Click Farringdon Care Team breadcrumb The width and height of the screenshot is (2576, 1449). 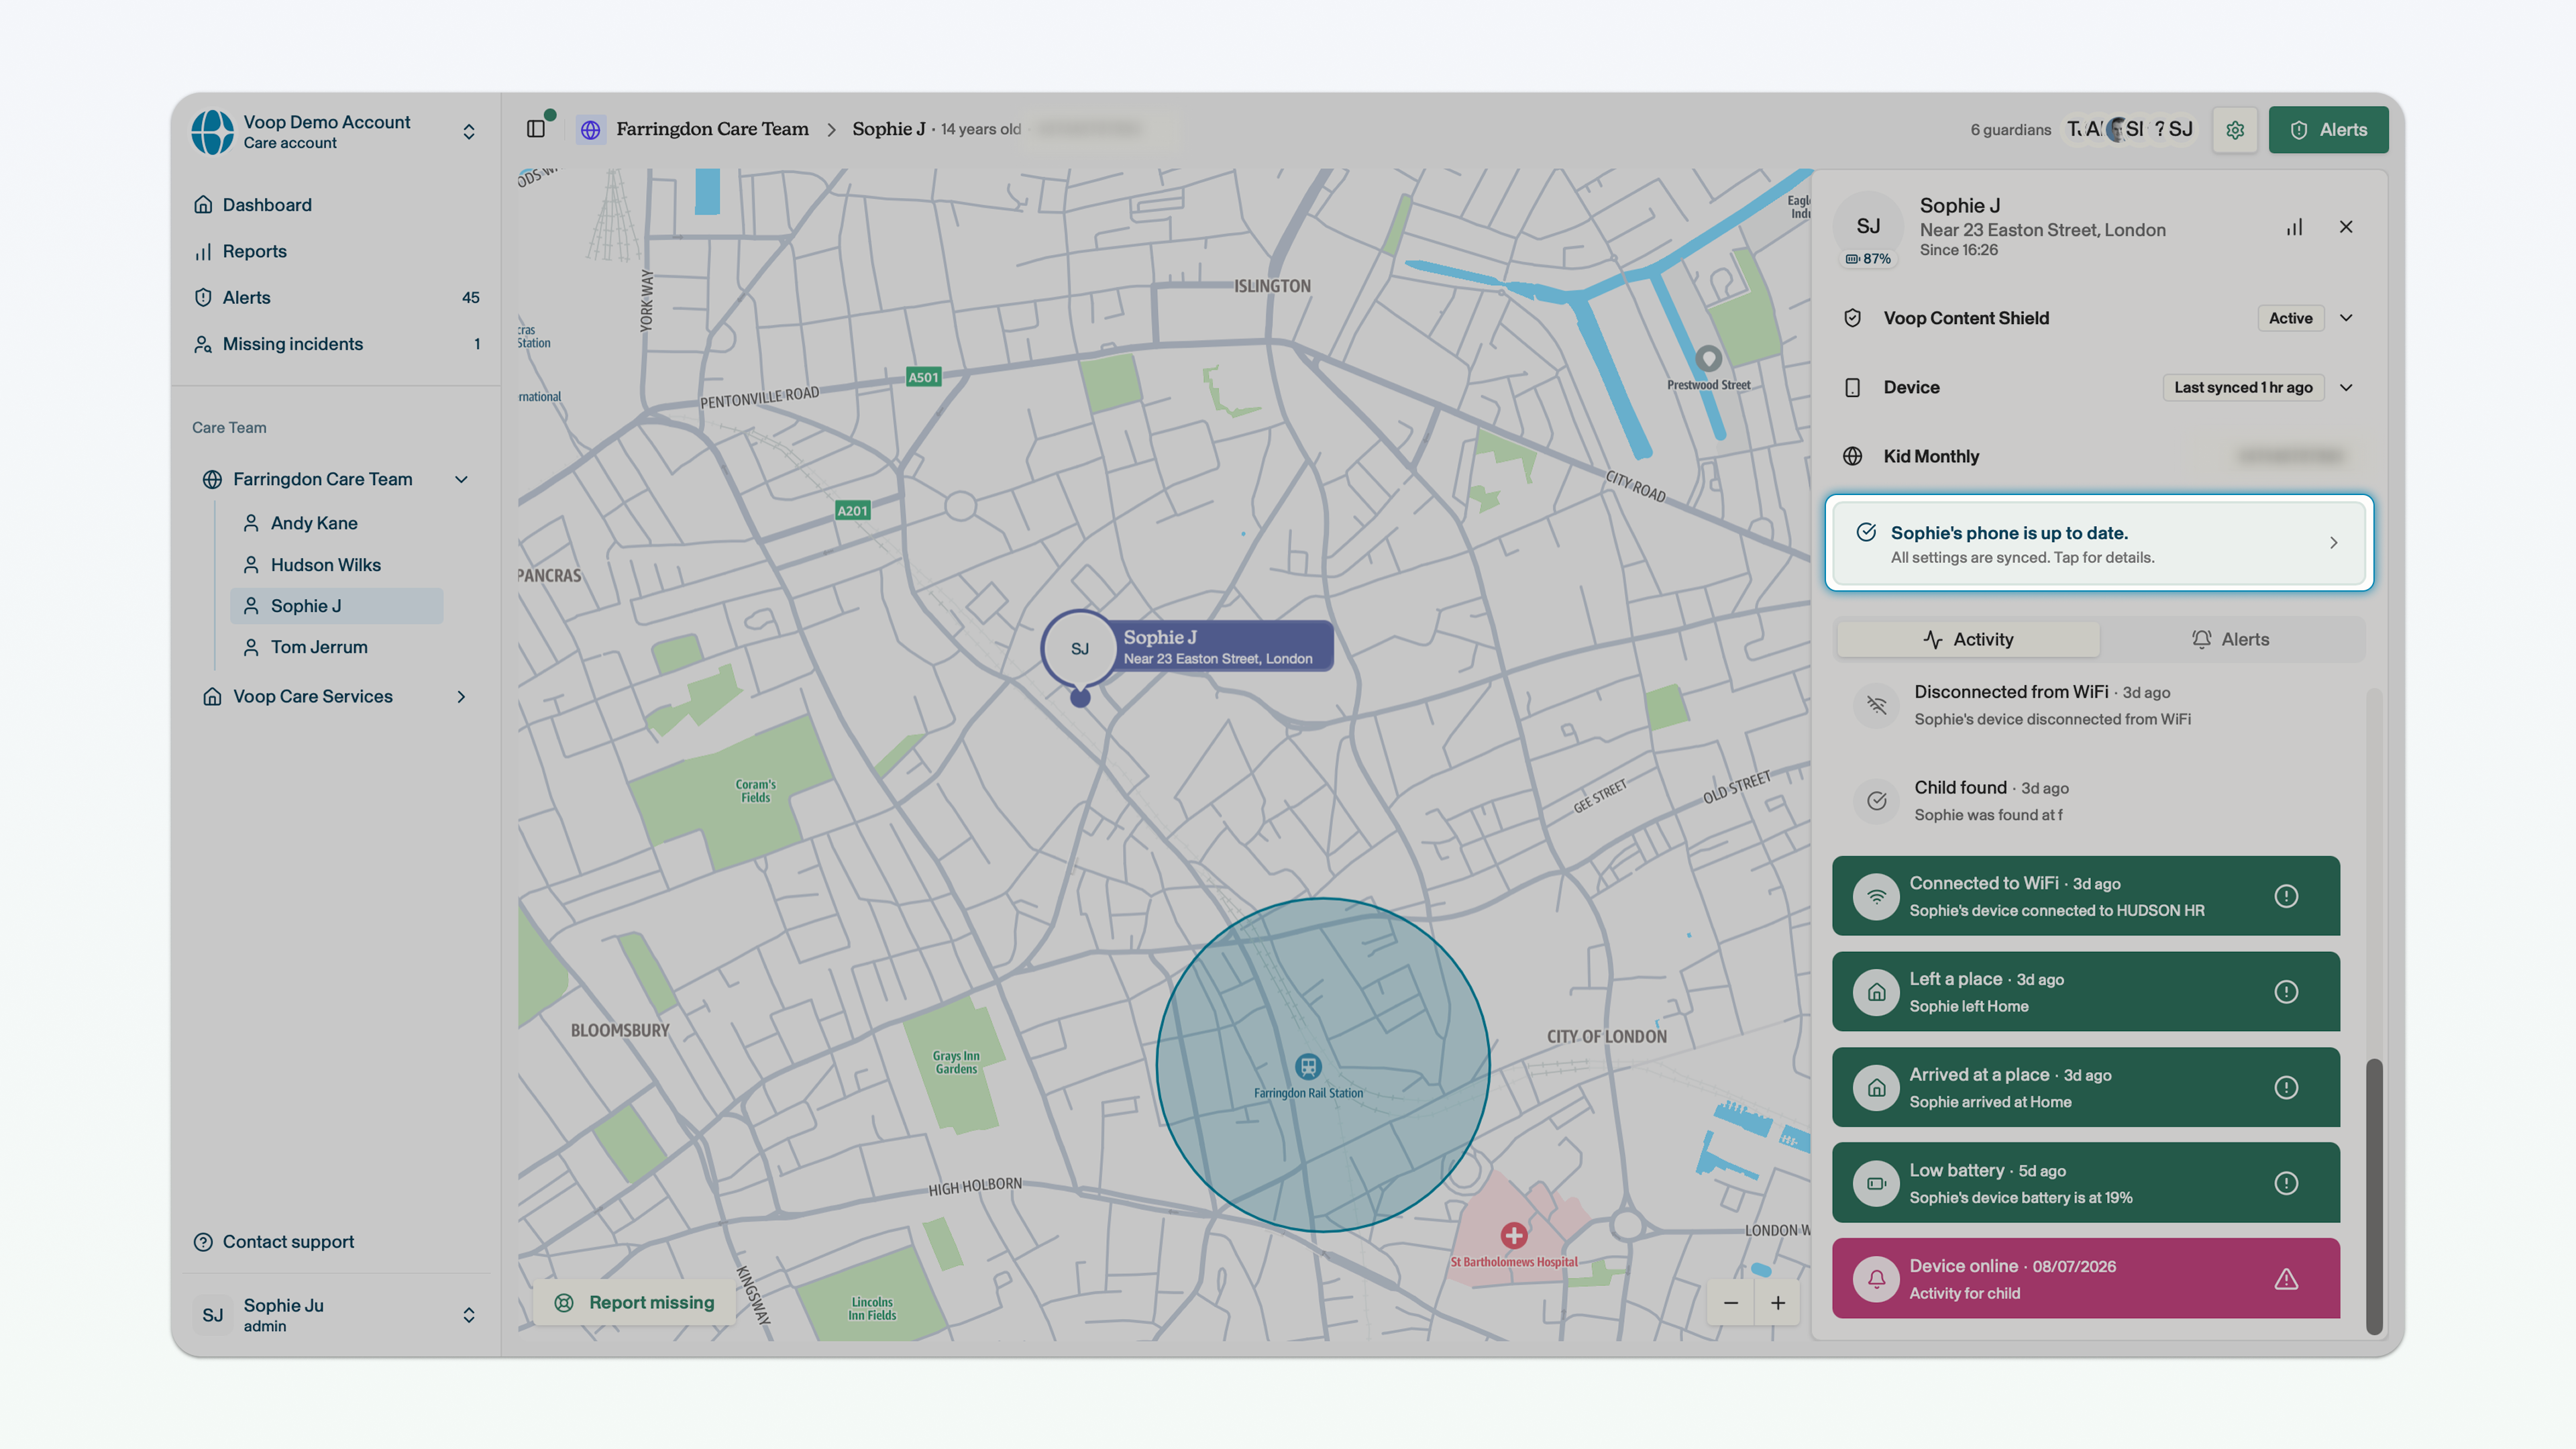[712, 129]
